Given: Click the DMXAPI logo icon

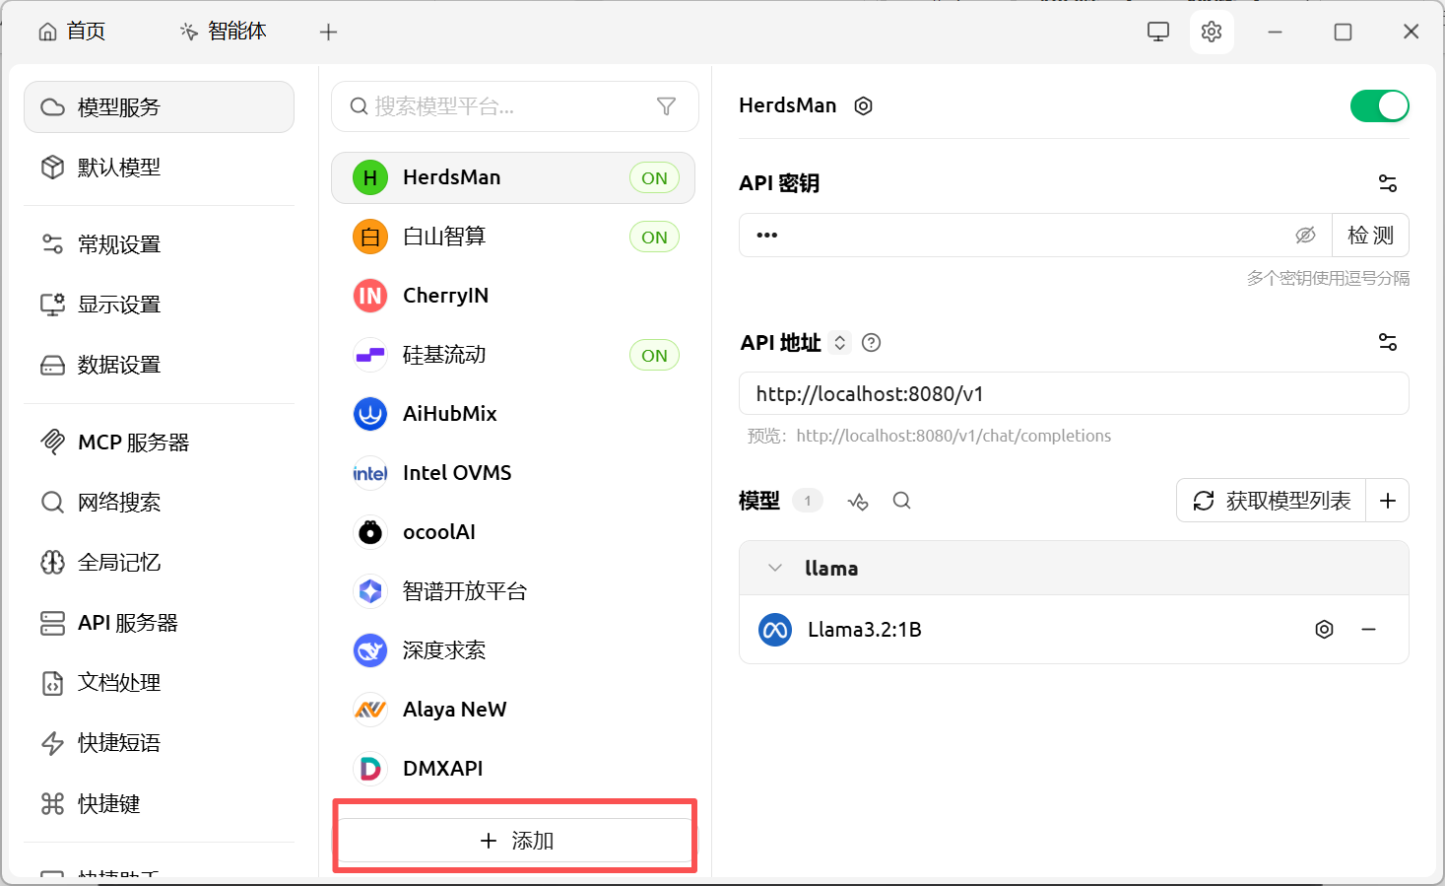Looking at the screenshot, I should pyautogui.click(x=370, y=769).
